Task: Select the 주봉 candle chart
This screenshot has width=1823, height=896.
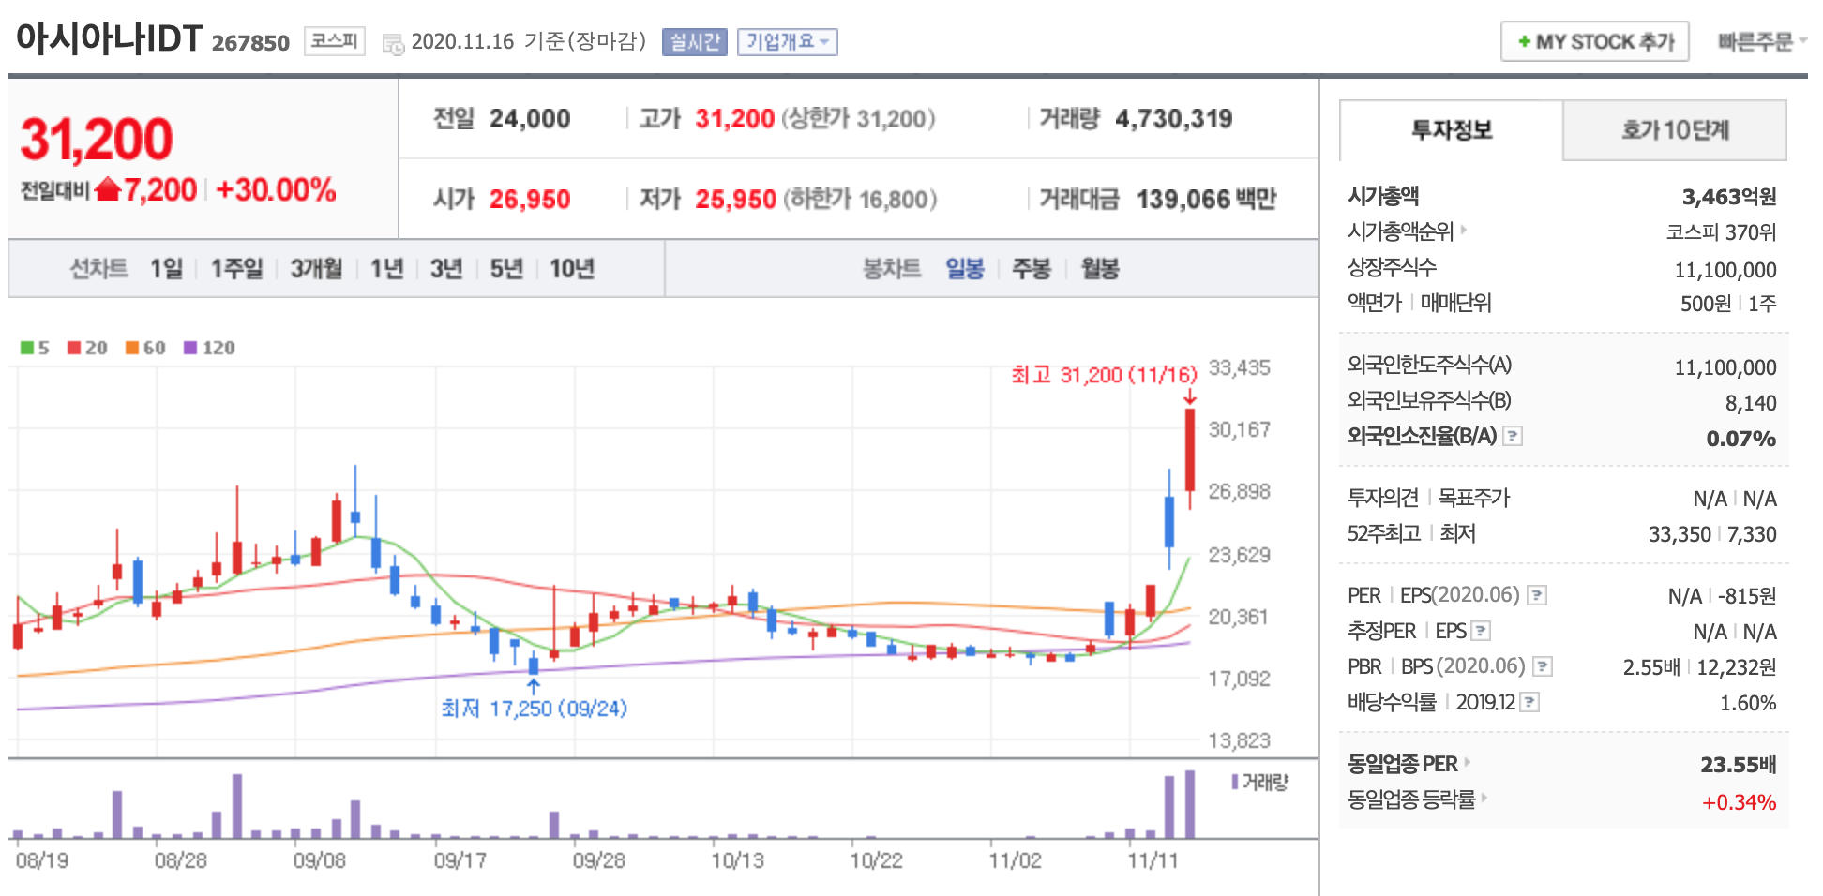Action: (x=1032, y=269)
